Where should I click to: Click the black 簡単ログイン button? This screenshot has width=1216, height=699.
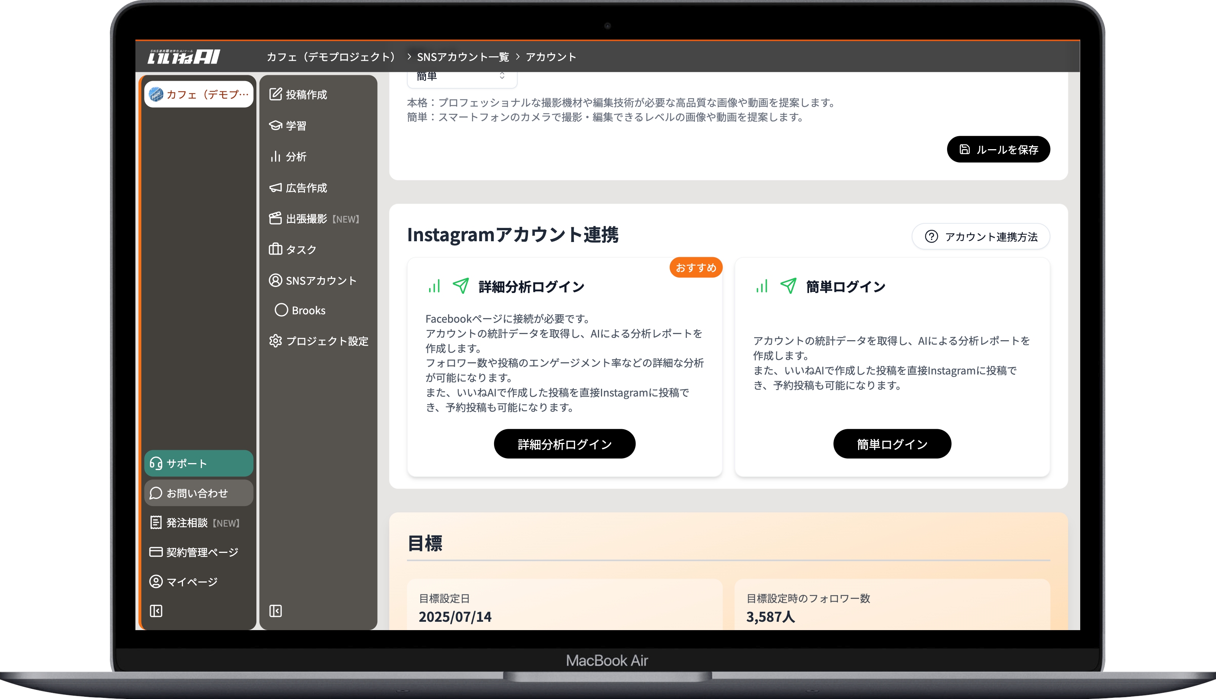coord(892,444)
